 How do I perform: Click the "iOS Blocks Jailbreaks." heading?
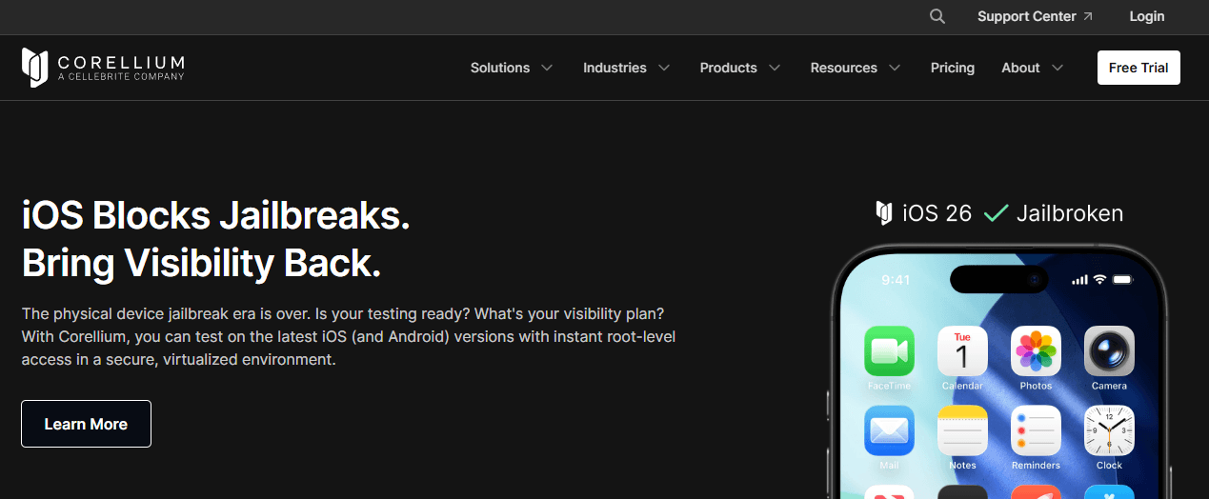coord(216,216)
